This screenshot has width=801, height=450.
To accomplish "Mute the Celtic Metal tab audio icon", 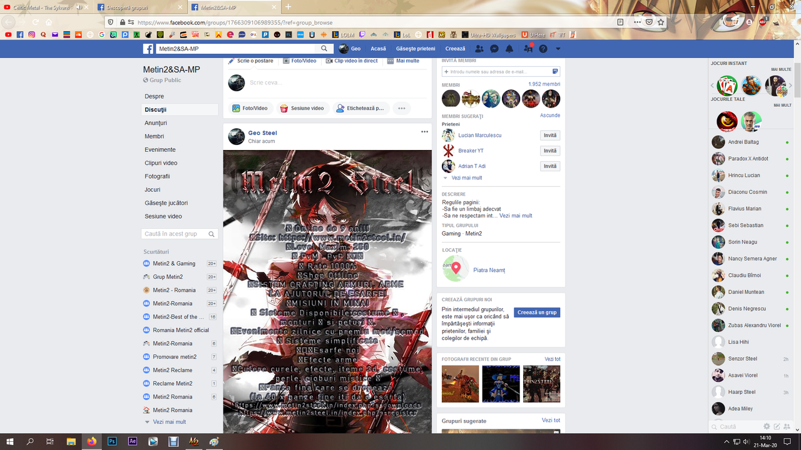I will [80, 7].
